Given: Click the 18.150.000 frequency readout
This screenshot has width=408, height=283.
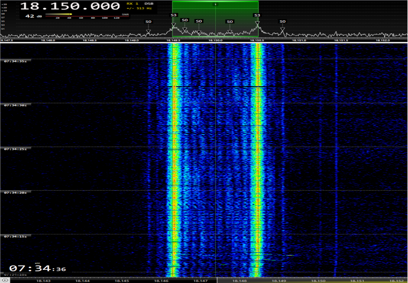Looking at the screenshot, I should pos(70,6).
